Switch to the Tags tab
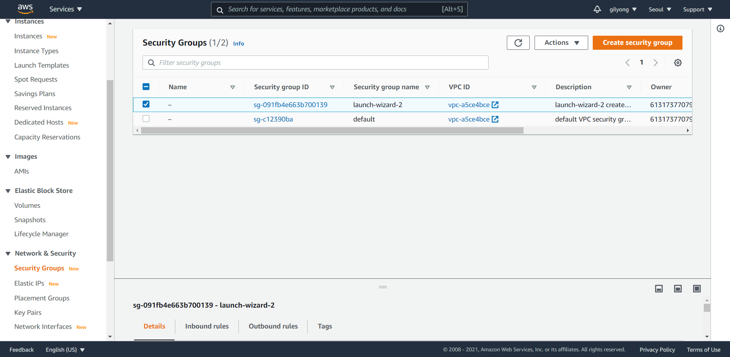The width and height of the screenshot is (730, 357). (325, 326)
